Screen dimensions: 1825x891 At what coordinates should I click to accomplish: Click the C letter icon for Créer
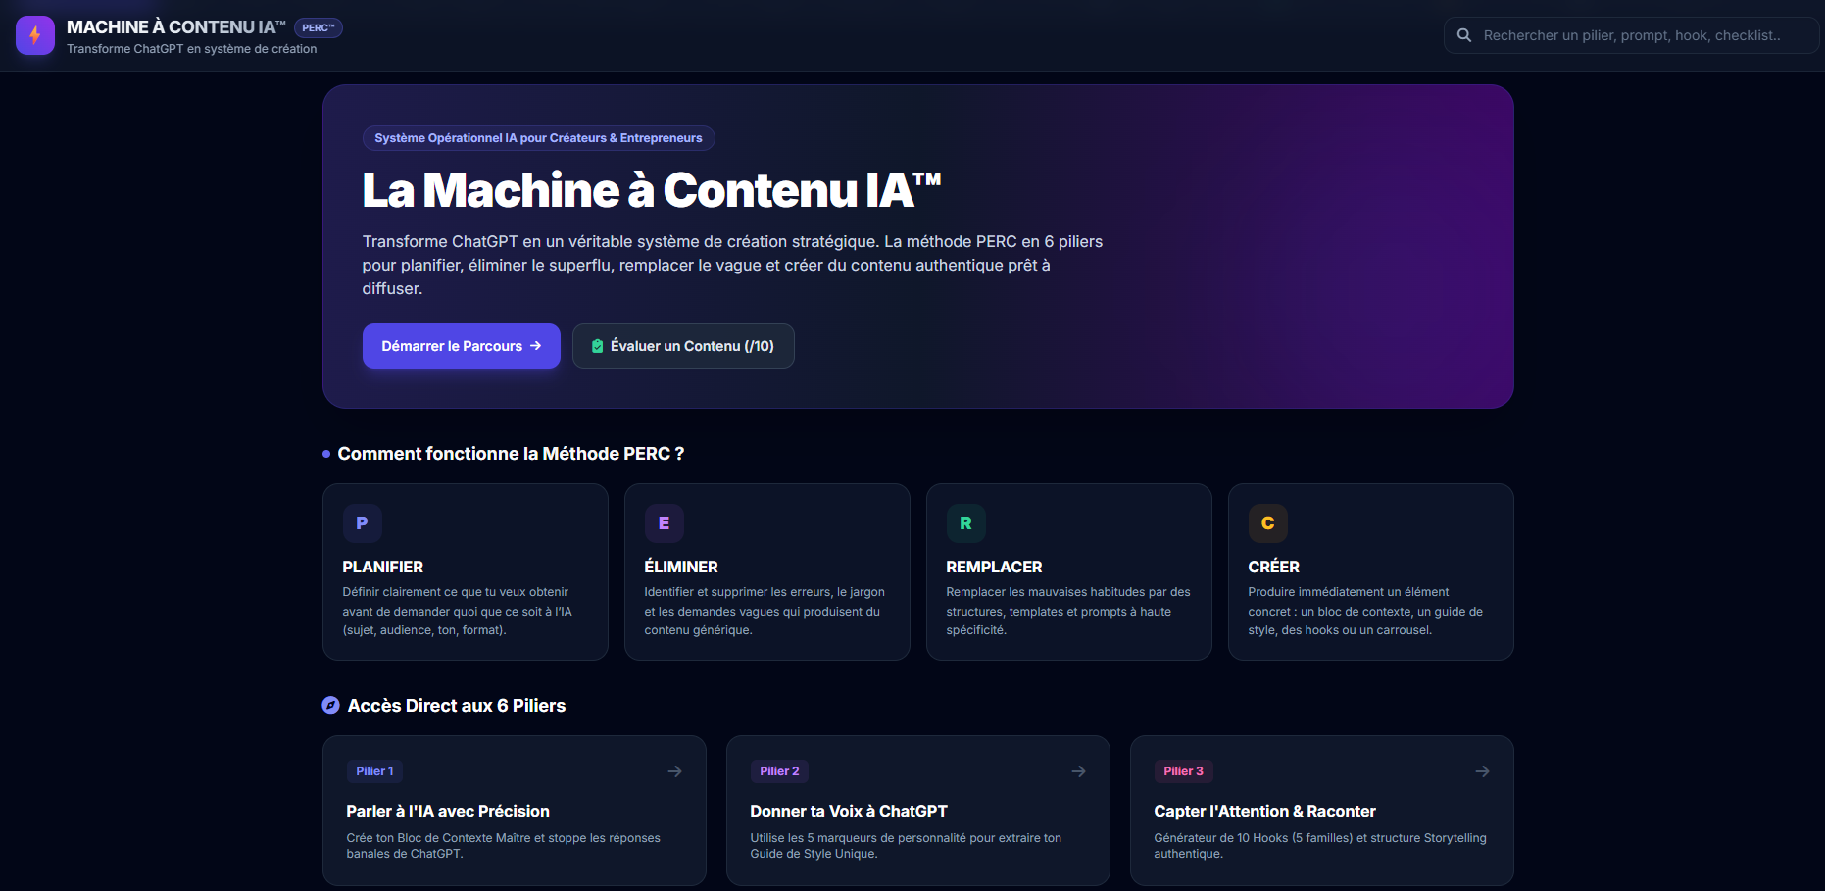[1267, 523]
